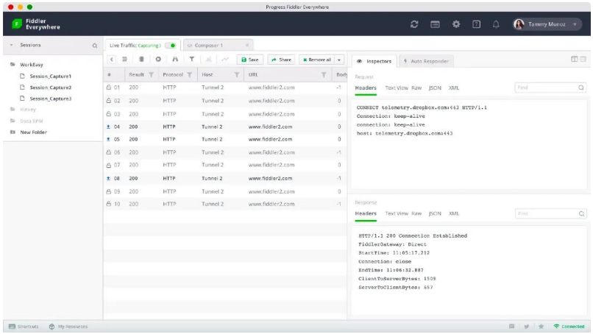Open the Remove all dropdown arrow
This screenshot has width=593, height=334.
pos(339,60)
